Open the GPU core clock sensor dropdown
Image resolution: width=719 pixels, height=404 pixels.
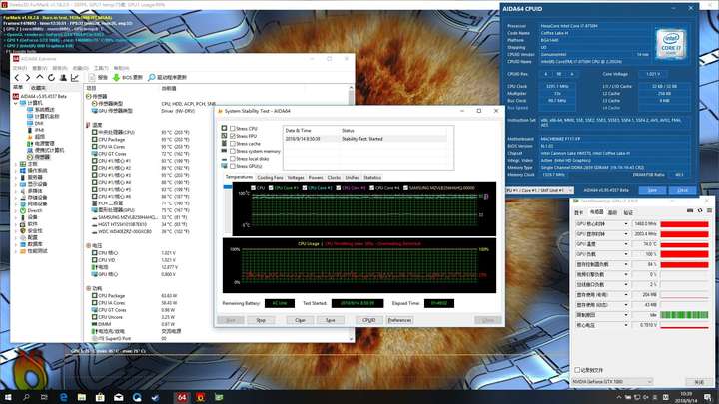[x=626, y=224]
